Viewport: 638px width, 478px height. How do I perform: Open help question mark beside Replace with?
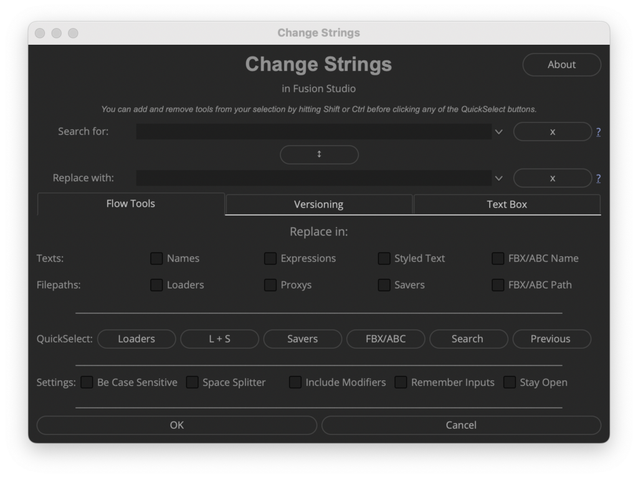[598, 178]
